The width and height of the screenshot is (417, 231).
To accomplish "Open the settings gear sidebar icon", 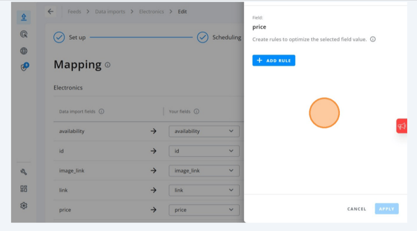I will click(24, 205).
